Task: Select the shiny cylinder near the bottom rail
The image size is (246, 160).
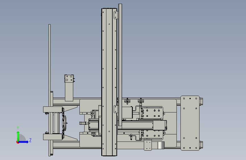Action: (161, 145)
